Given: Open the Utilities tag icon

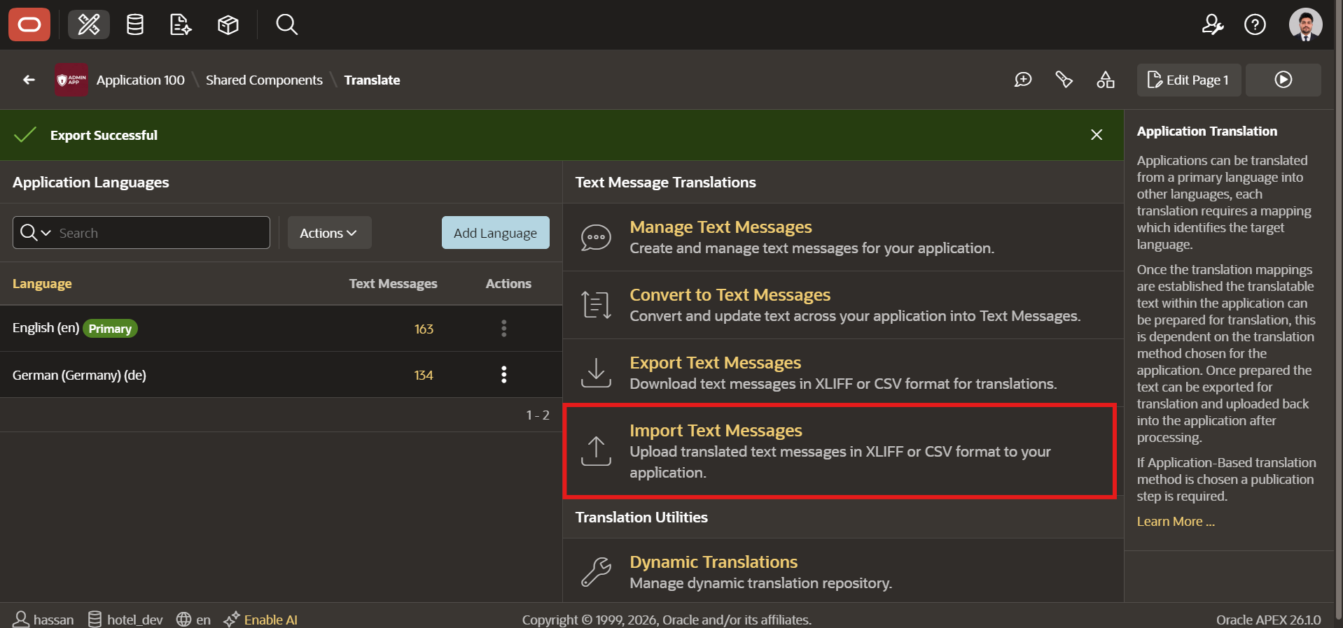Looking at the screenshot, I should [1064, 80].
